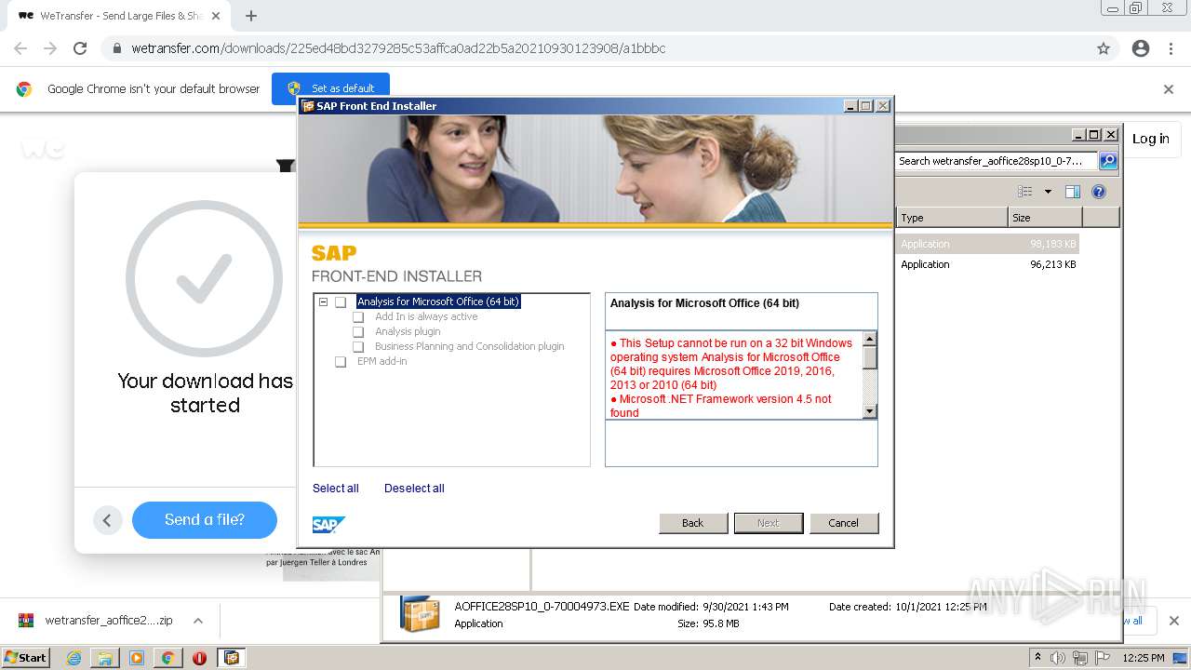Collapse the Analysis for Microsoft Office tree node
The image size is (1191, 670).
[323, 301]
